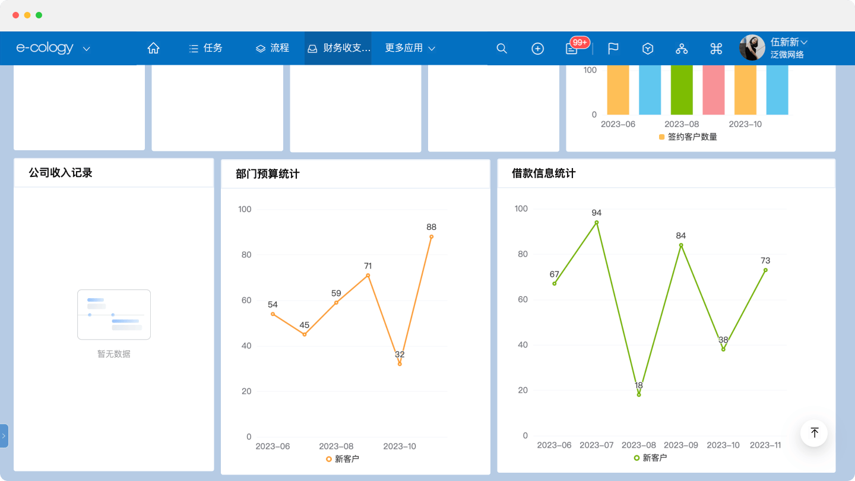Image resolution: width=855 pixels, height=481 pixels.
Task: Click the command key icon
Action: coord(716,49)
